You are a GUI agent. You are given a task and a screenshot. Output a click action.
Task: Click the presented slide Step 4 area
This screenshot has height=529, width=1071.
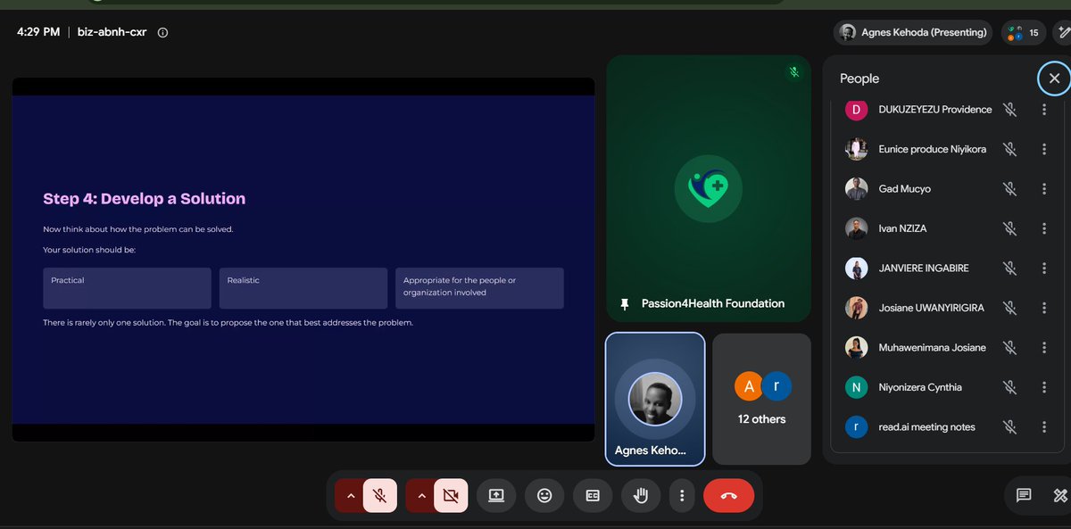pyautogui.click(x=303, y=260)
